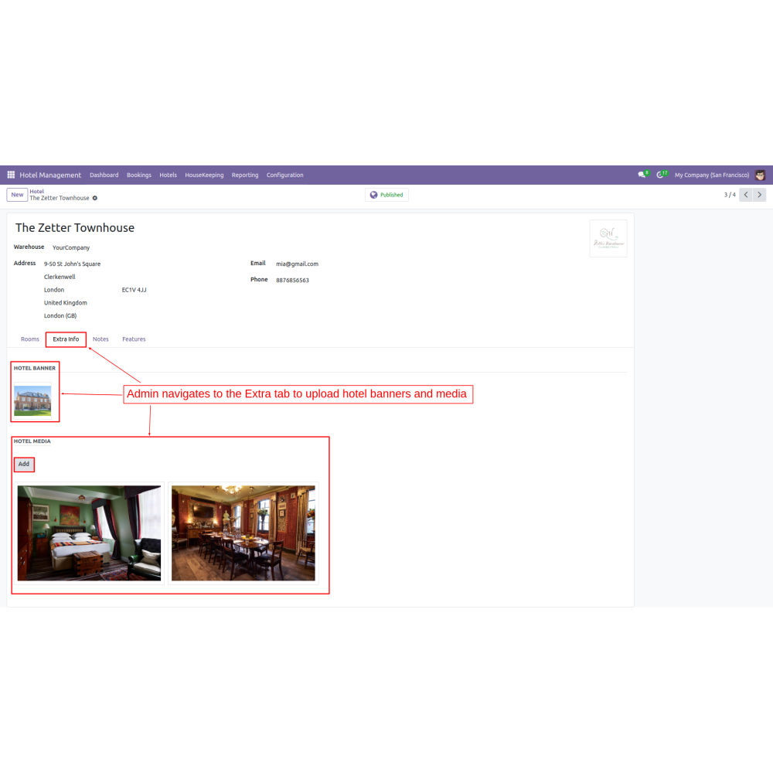
Task: Go to the next record arrow
Action: pyautogui.click(x=760, y=195)
